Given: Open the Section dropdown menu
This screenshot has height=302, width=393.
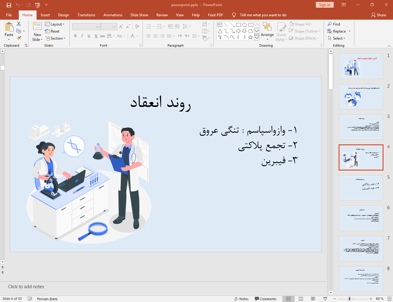Looking at the screenshot, I should (x=55, y=38).
